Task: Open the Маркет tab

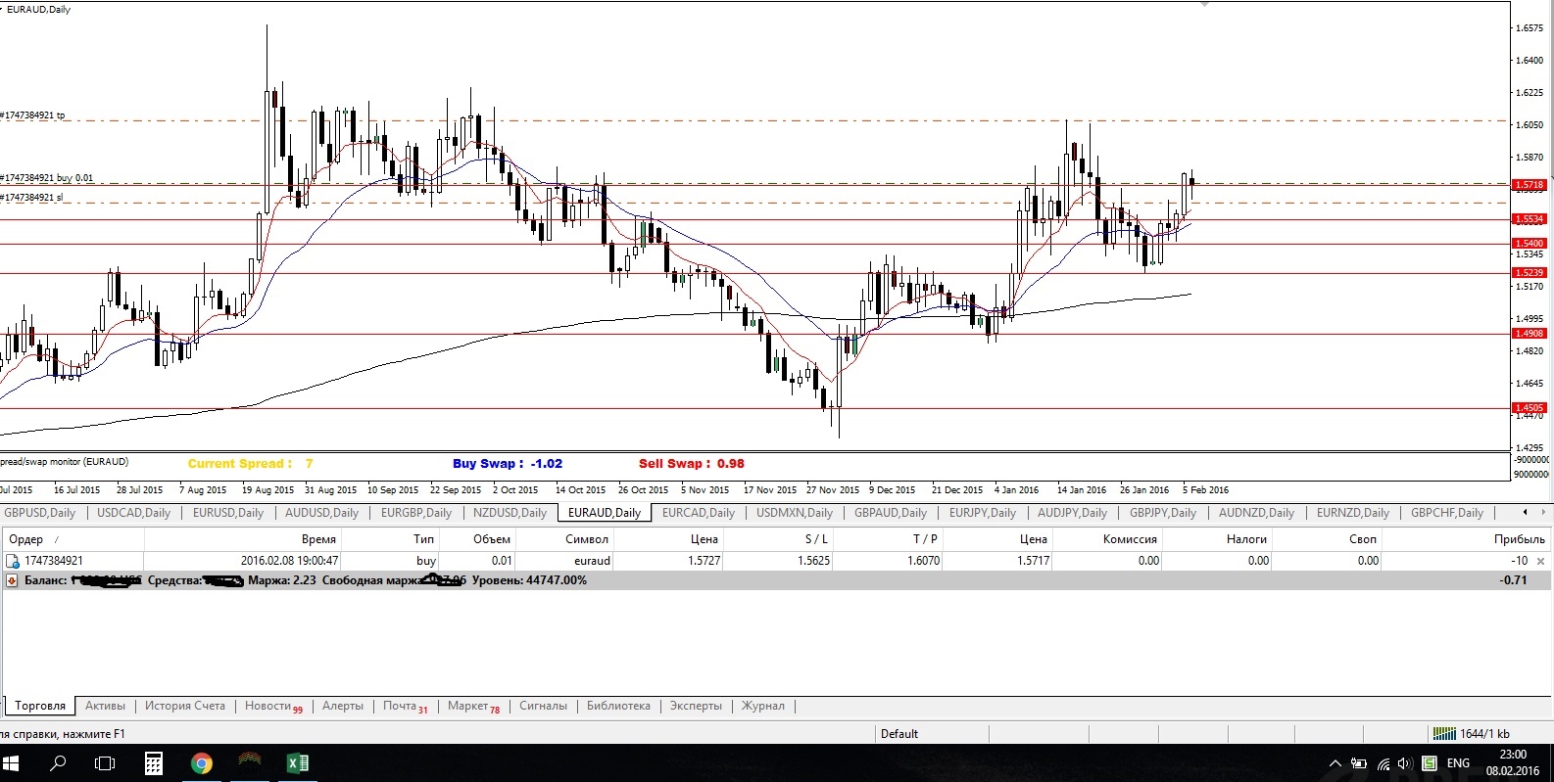Action: [x=473, y=706]
